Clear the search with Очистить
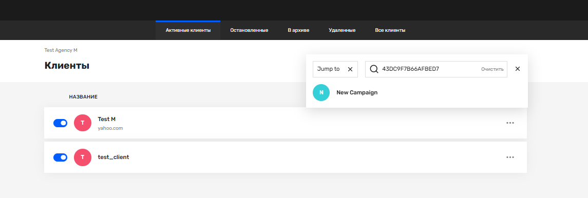Image resolution: width=588 pixels, height=198 pixels. point(492,69)
